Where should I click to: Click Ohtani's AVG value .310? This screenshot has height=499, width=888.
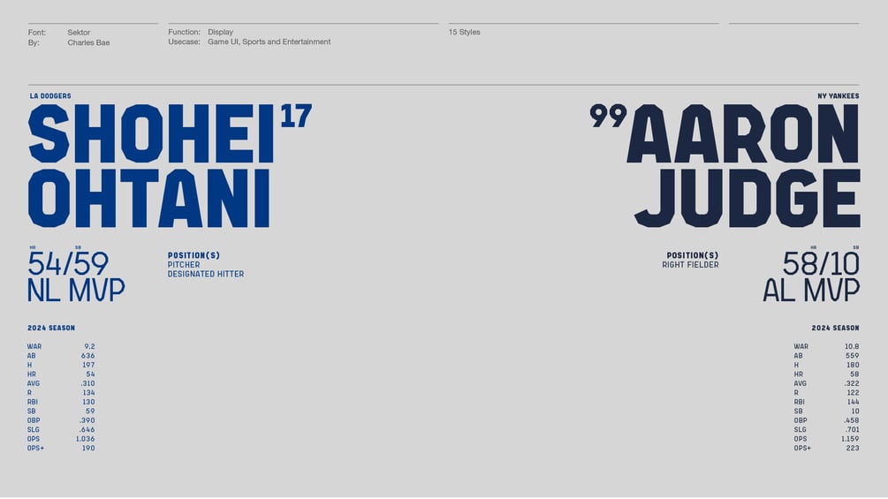[x=87, y=383]
